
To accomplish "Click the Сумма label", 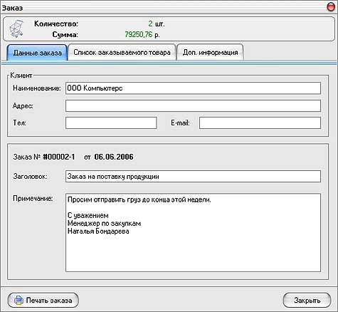I will 65,35.
